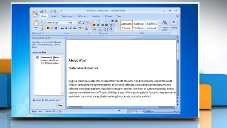Click the Superscript icon
Viewport: 227px width, 128px height.
tap(70, 28)
